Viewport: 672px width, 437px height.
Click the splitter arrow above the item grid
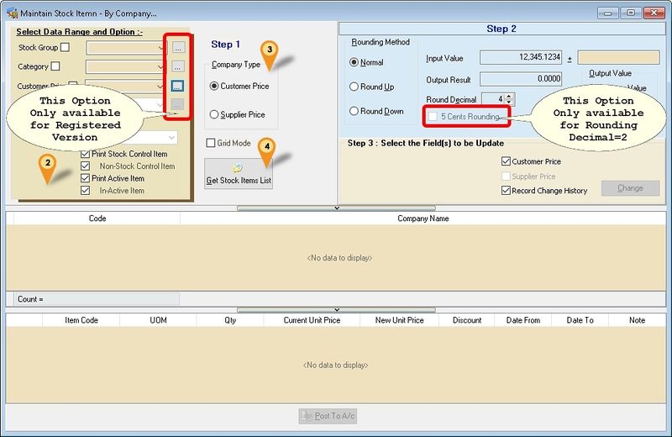336,309
